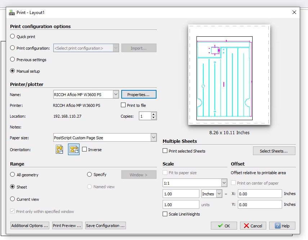This screenshot has width=308, height=240.
Task: Open Inches units dropdown
Action: pos(219,194)
